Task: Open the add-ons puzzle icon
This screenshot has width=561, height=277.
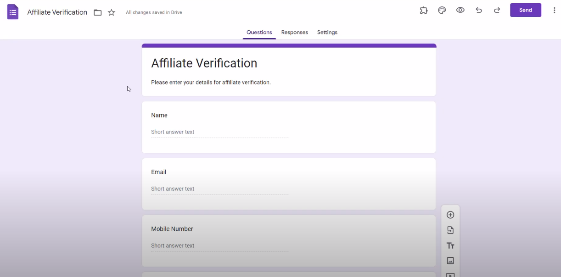Action: click(424, 10)
